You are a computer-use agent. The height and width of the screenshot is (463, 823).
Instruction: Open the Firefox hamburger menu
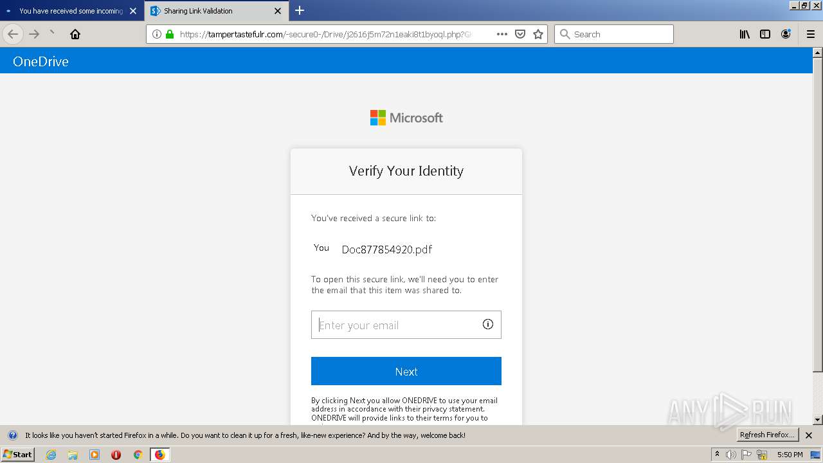point(811,34)
